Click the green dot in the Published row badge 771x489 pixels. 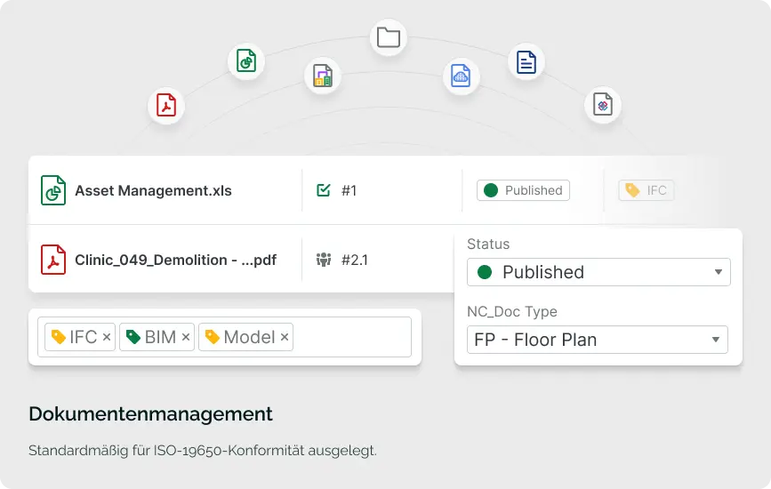pyautogui.click(x=491, y=190)
